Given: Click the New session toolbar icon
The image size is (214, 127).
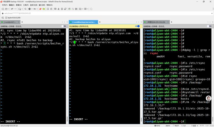Looking at the screenshot, I should 3,9.
